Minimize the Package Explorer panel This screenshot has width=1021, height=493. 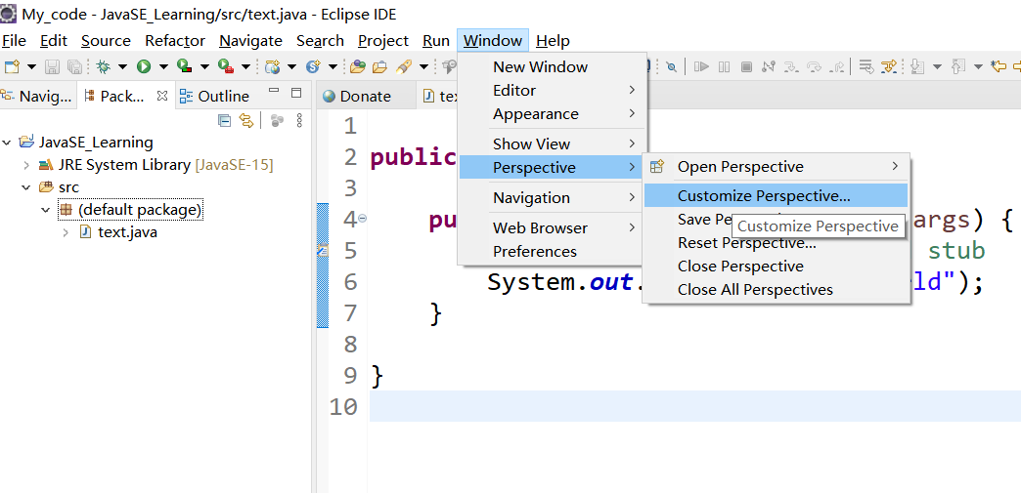(274, 91)
